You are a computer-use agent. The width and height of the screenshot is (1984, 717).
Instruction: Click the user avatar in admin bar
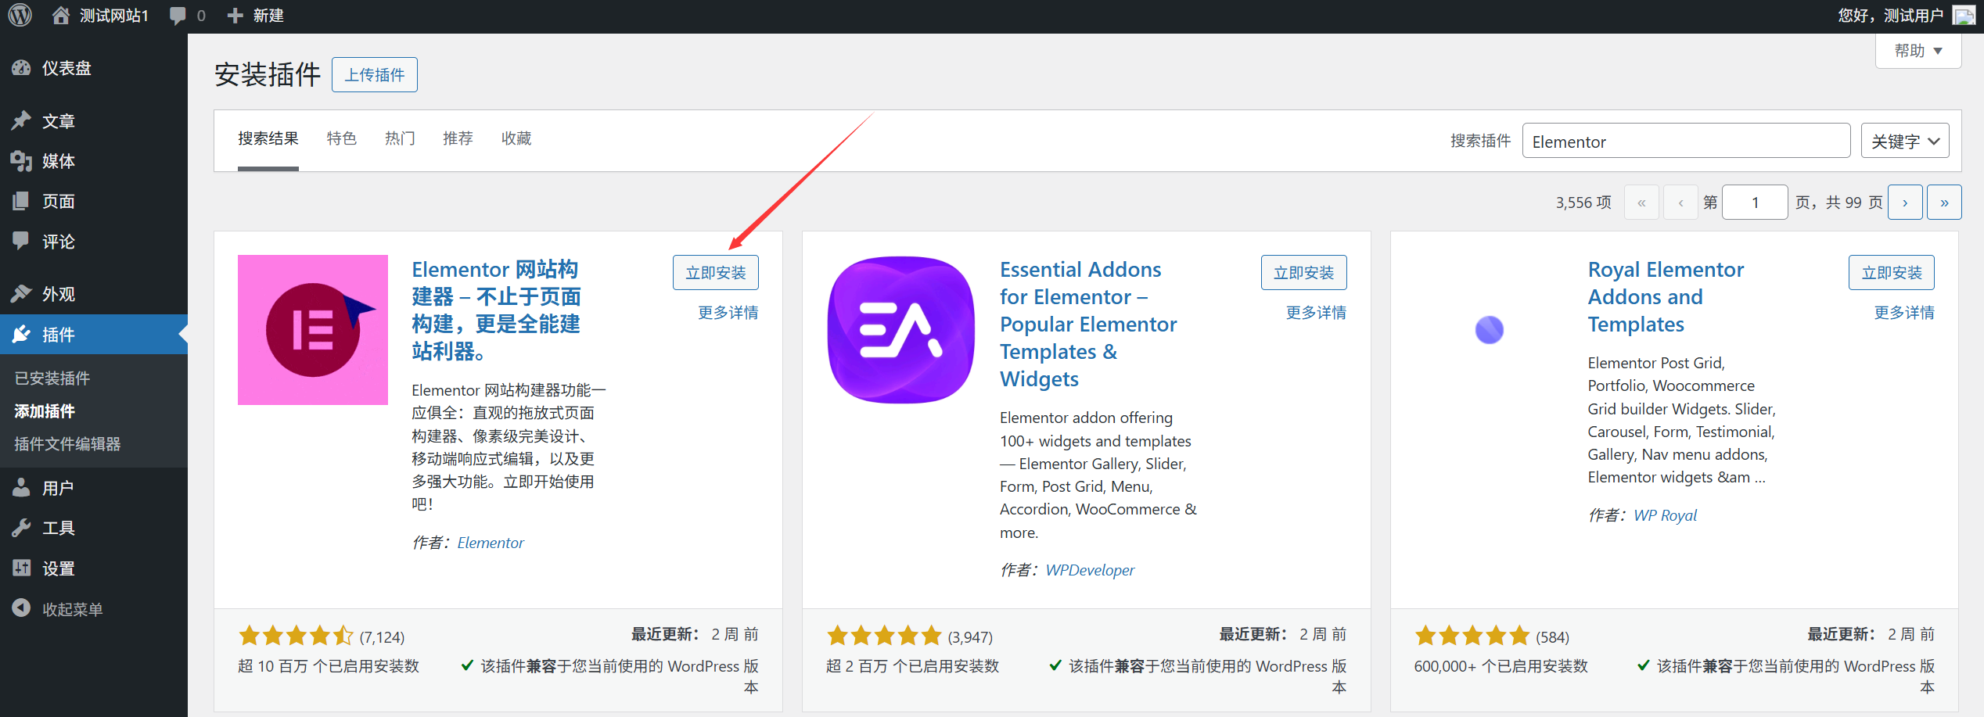click(1964, 16)
